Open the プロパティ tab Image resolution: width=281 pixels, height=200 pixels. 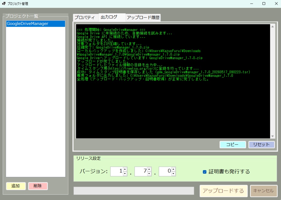pyautogui.click(x=86, y=18)
